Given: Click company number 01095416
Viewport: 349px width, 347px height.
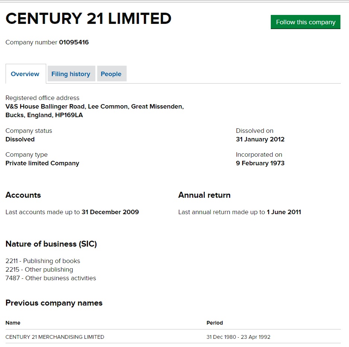Looking at the screenshot, I should [74, 42].
